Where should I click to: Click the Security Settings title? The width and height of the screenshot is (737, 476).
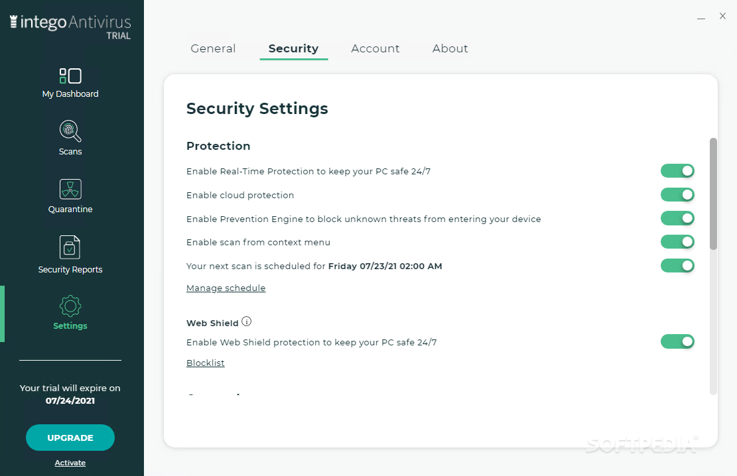coord(257,109)
